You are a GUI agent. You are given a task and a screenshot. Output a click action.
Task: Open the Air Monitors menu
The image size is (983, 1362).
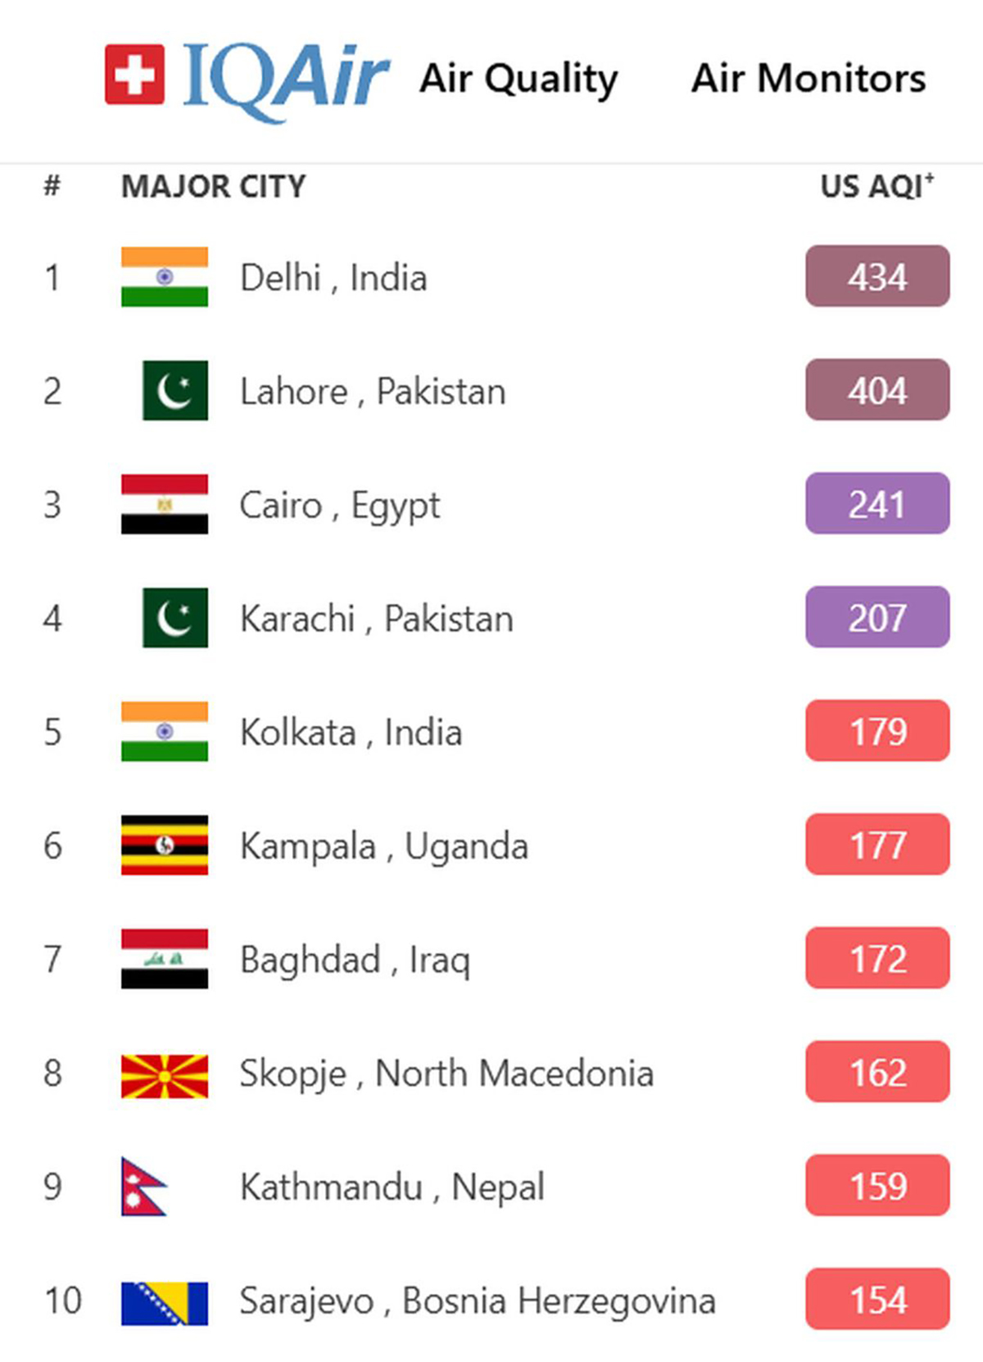pyautogui.click(x=809, y=79)
